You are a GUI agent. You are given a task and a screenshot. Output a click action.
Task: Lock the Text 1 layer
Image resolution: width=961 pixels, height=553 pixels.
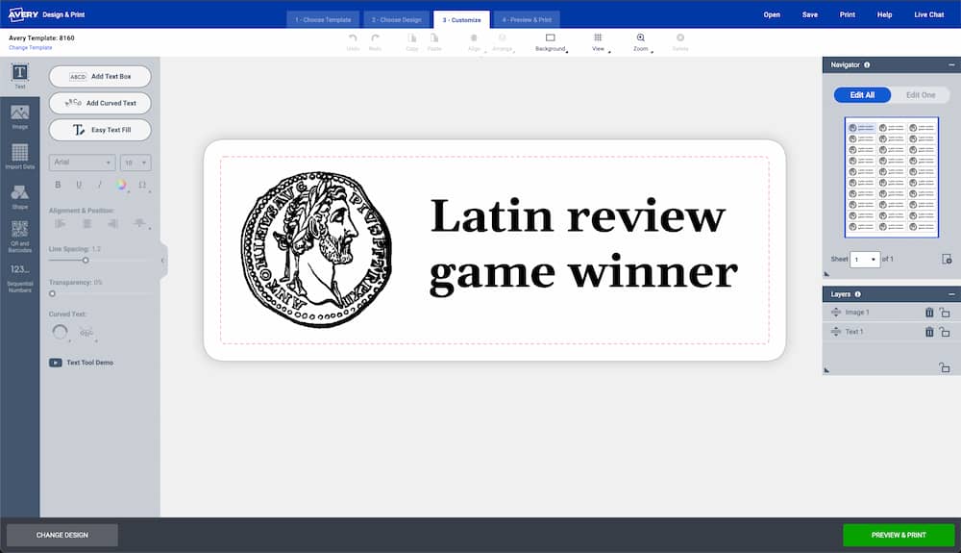(945, 332)
